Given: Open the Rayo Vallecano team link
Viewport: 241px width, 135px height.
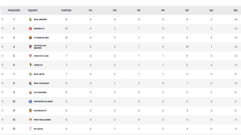Looking at the screenshot, I should click(x=42, y=120).
